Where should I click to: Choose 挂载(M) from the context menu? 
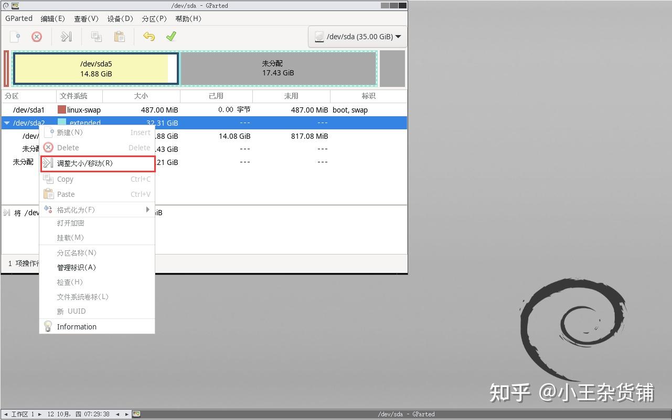click(70, 238)
